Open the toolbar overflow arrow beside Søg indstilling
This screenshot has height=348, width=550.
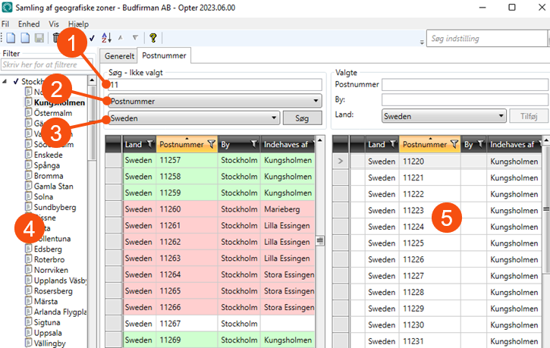tap(422, 42)
